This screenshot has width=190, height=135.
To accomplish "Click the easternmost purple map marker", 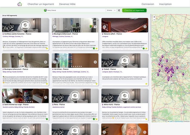I will [x=183, y=74].
